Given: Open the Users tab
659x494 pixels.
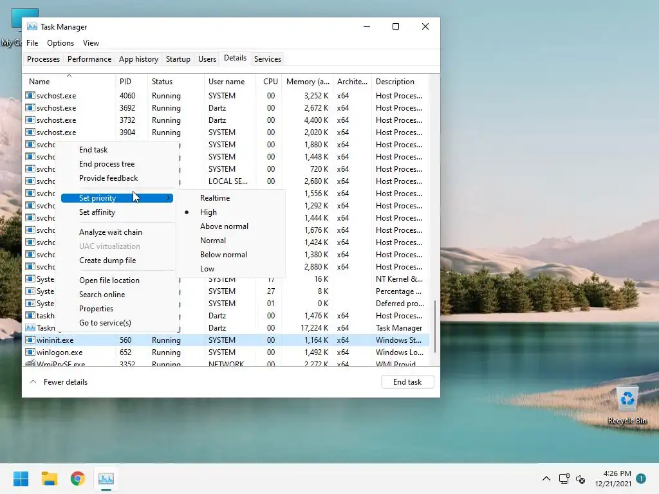Looking at the screenshot, I should click(x=207, y=59).
